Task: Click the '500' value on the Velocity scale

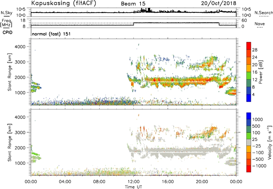Action: 256,126
